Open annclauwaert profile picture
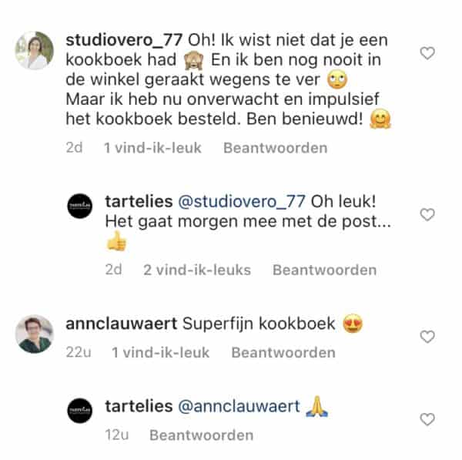 point(35,334)
